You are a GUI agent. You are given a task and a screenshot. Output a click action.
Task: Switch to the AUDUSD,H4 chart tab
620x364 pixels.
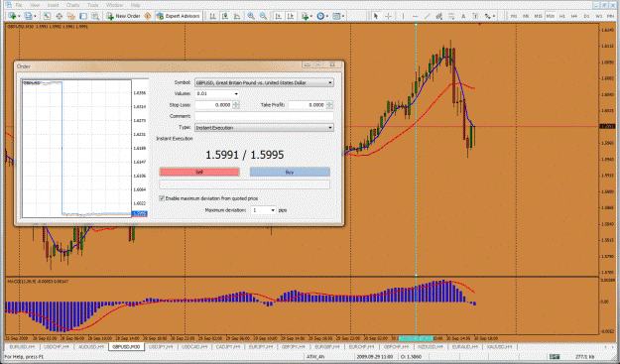[x=90, y=346]
